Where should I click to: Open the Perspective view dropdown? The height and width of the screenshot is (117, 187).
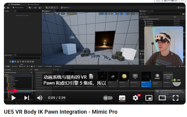pyautogui.click(x=50, y=14)
